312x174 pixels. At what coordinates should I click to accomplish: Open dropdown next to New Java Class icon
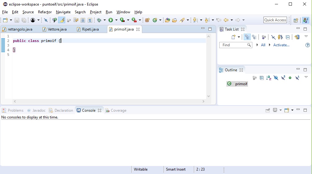pos(160,20)
